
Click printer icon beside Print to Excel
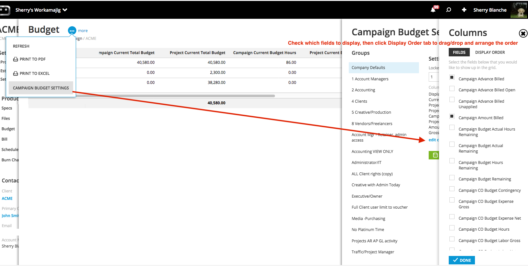click(16, 74)
